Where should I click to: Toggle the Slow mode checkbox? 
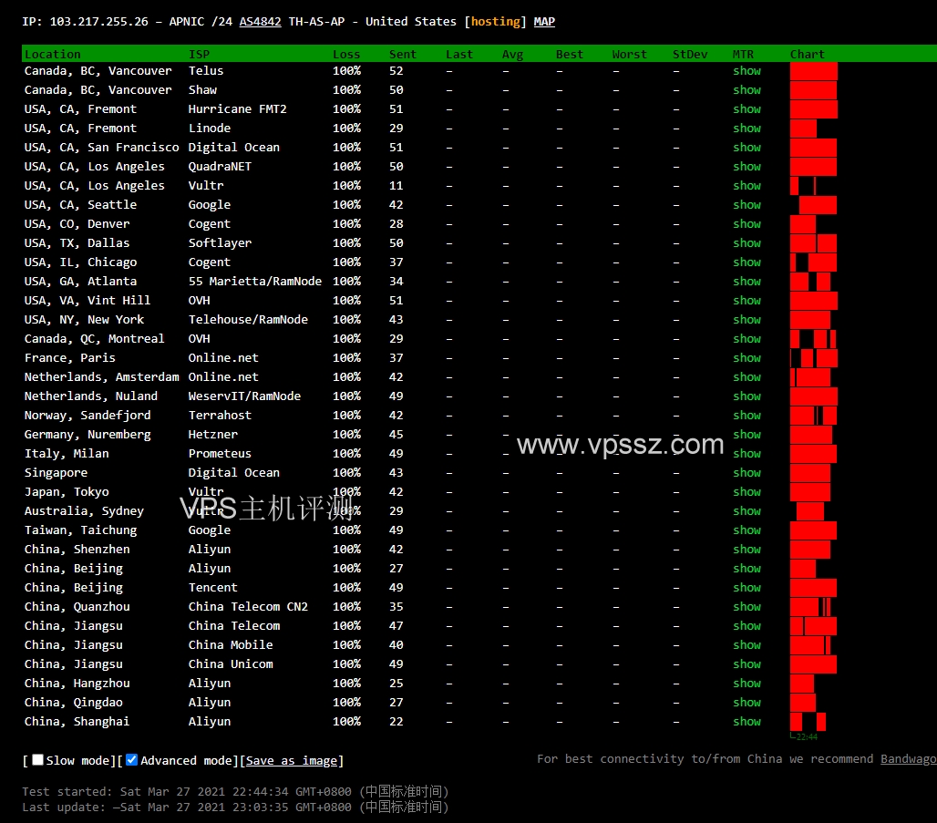(37, 759)
